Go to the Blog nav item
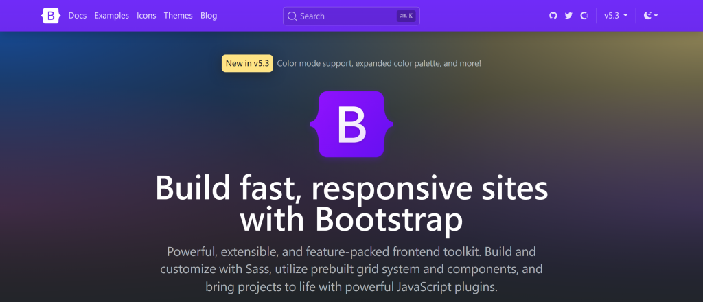 [209, 16]
